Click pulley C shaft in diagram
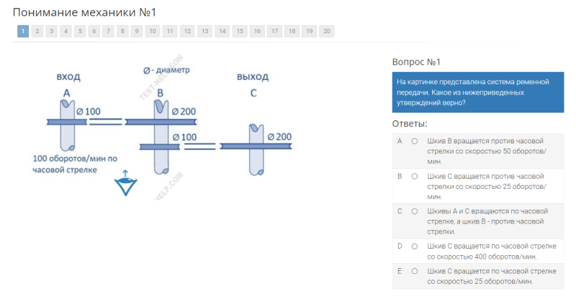Viewport: 576px width, 302px height. click(256, 150)
